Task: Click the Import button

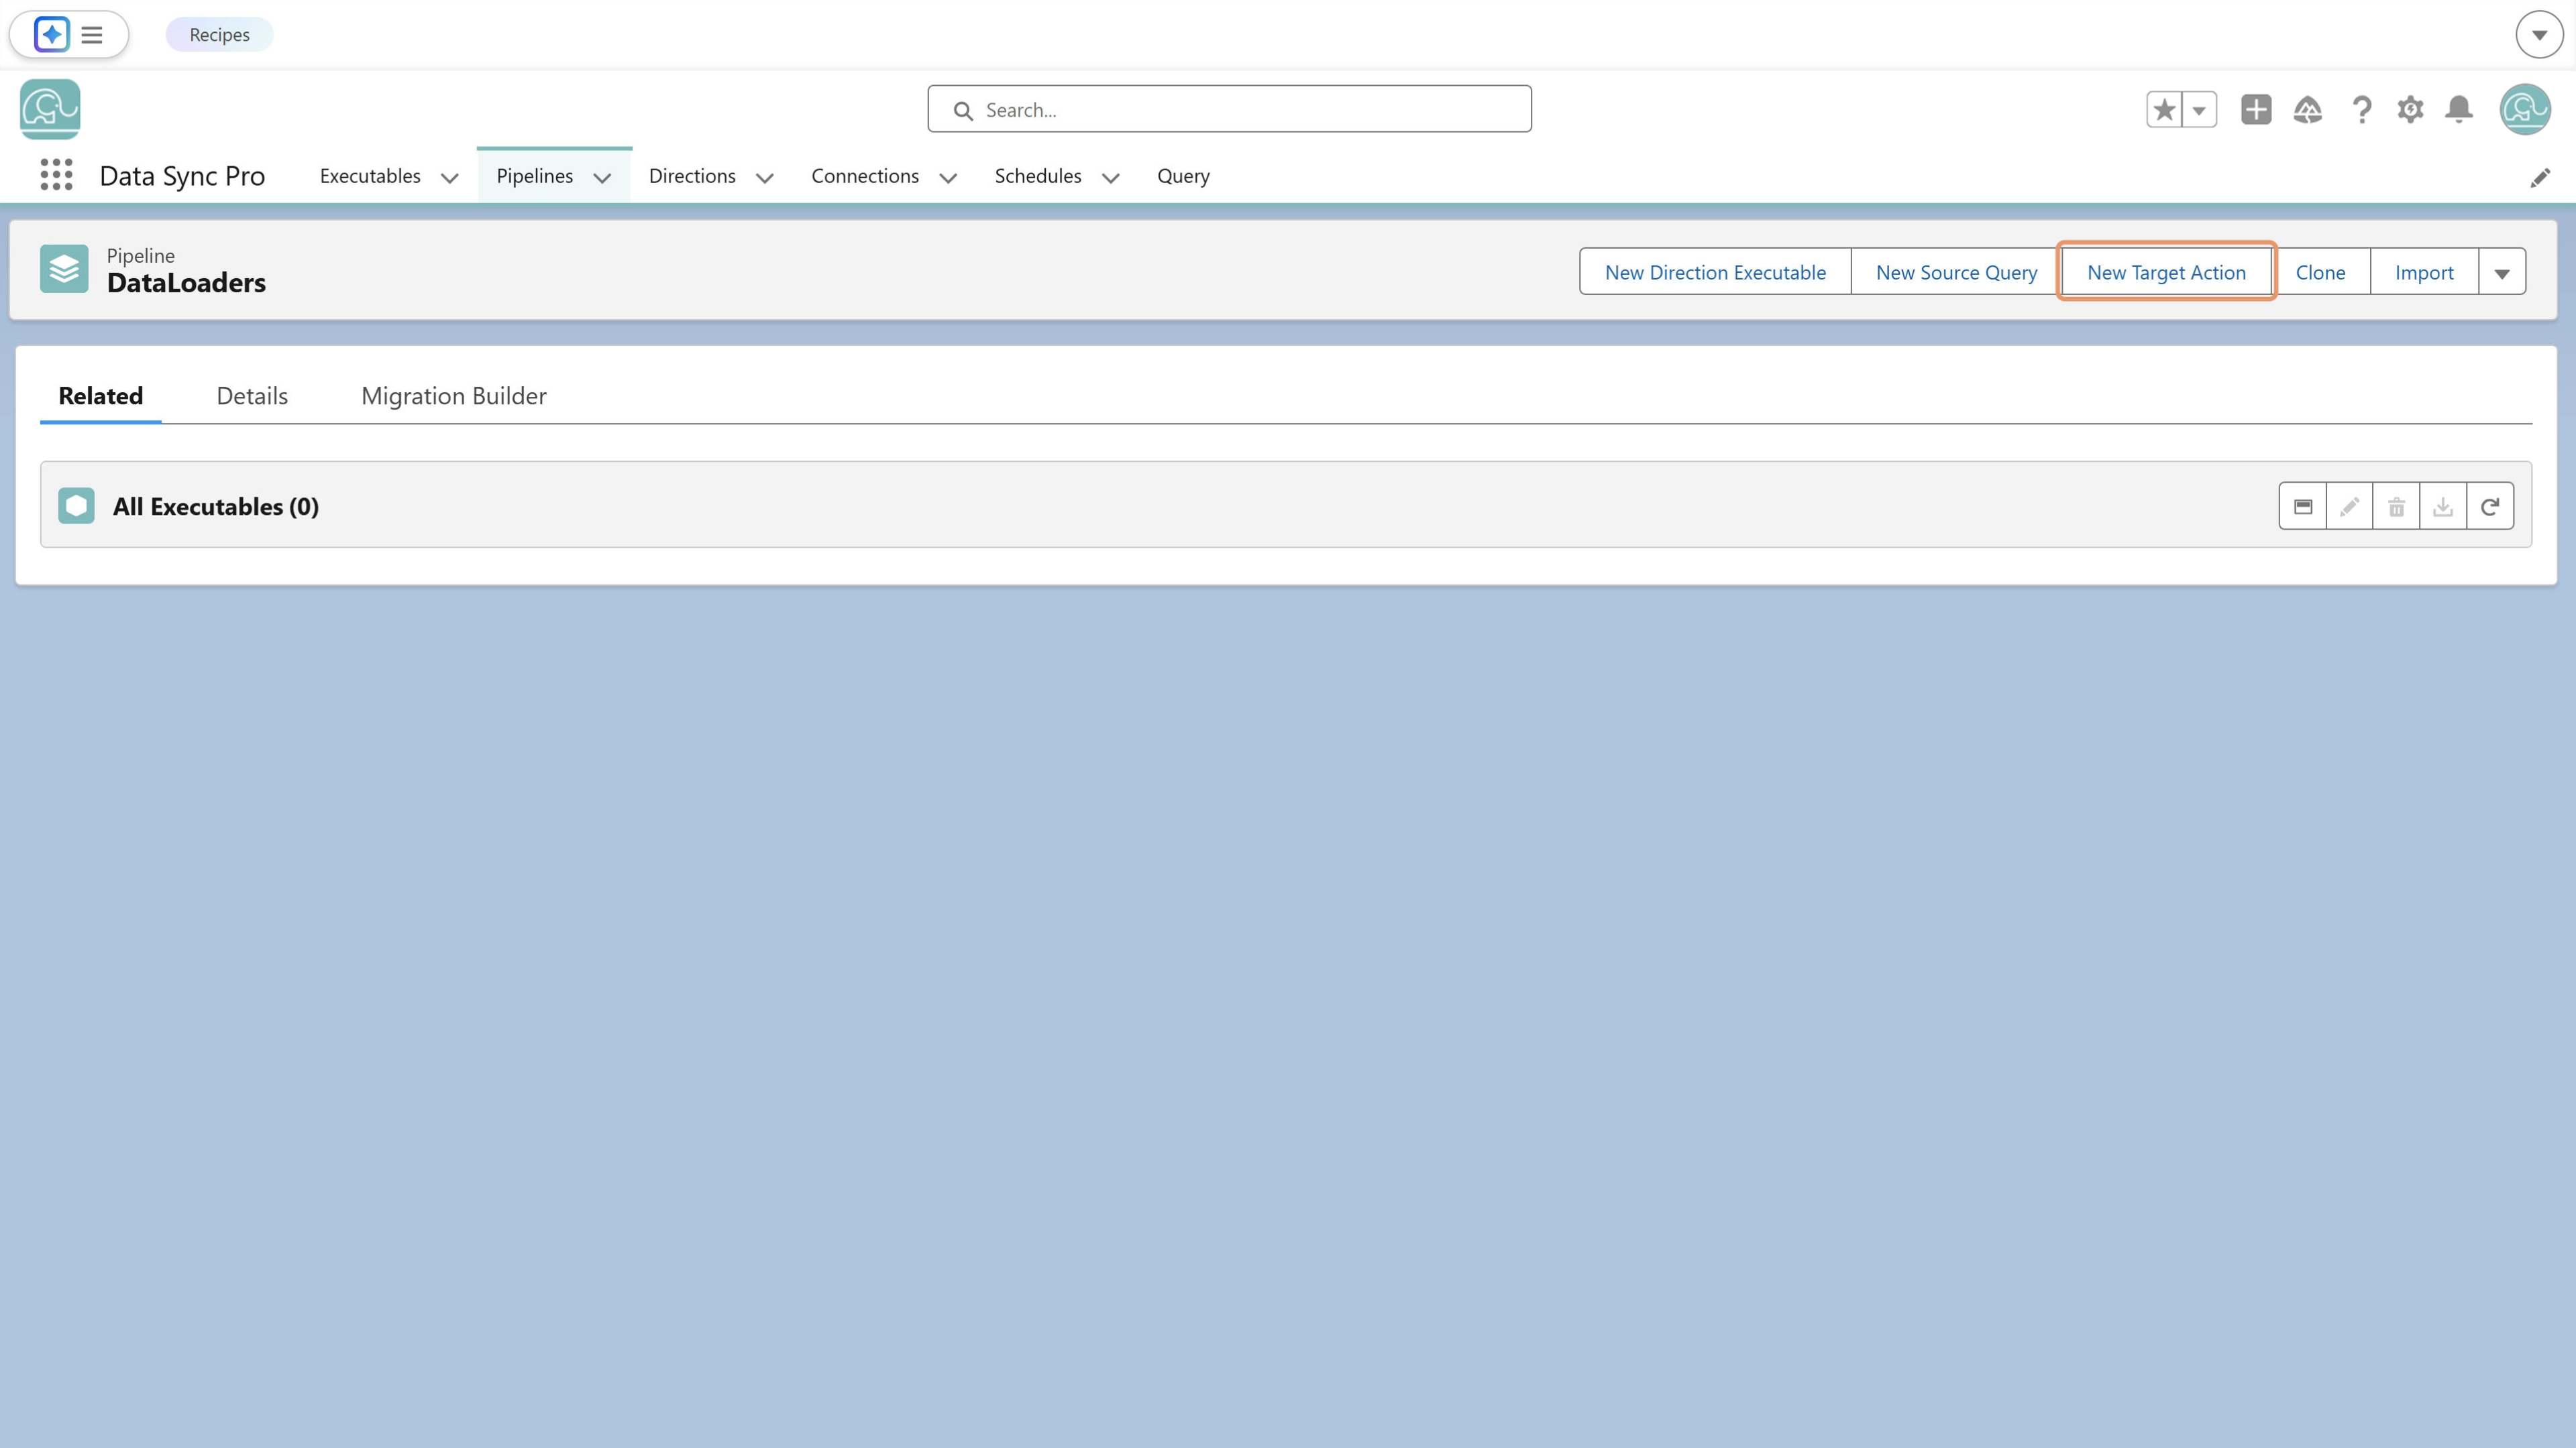Action: tap(2424, 273)
